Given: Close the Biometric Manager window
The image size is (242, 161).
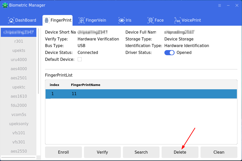Looking at the screenshot, I should click(237, 5).
